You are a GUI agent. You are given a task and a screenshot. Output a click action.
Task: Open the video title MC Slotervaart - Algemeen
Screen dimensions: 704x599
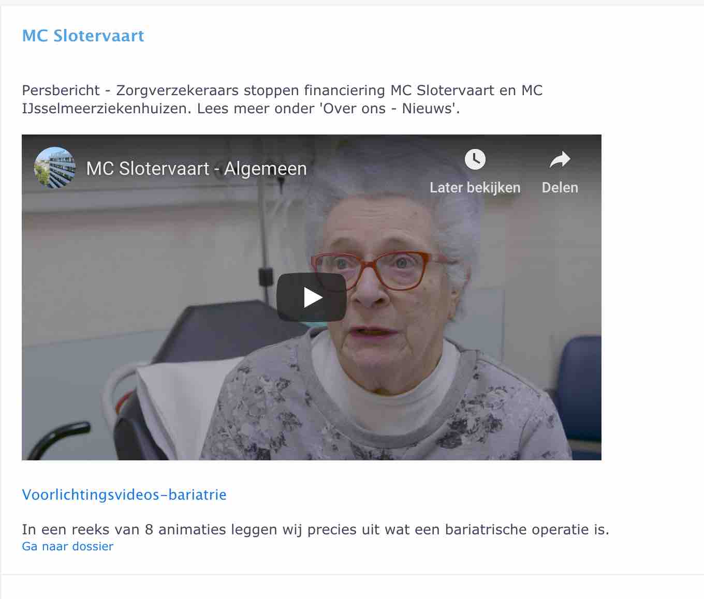click(196, 169)
